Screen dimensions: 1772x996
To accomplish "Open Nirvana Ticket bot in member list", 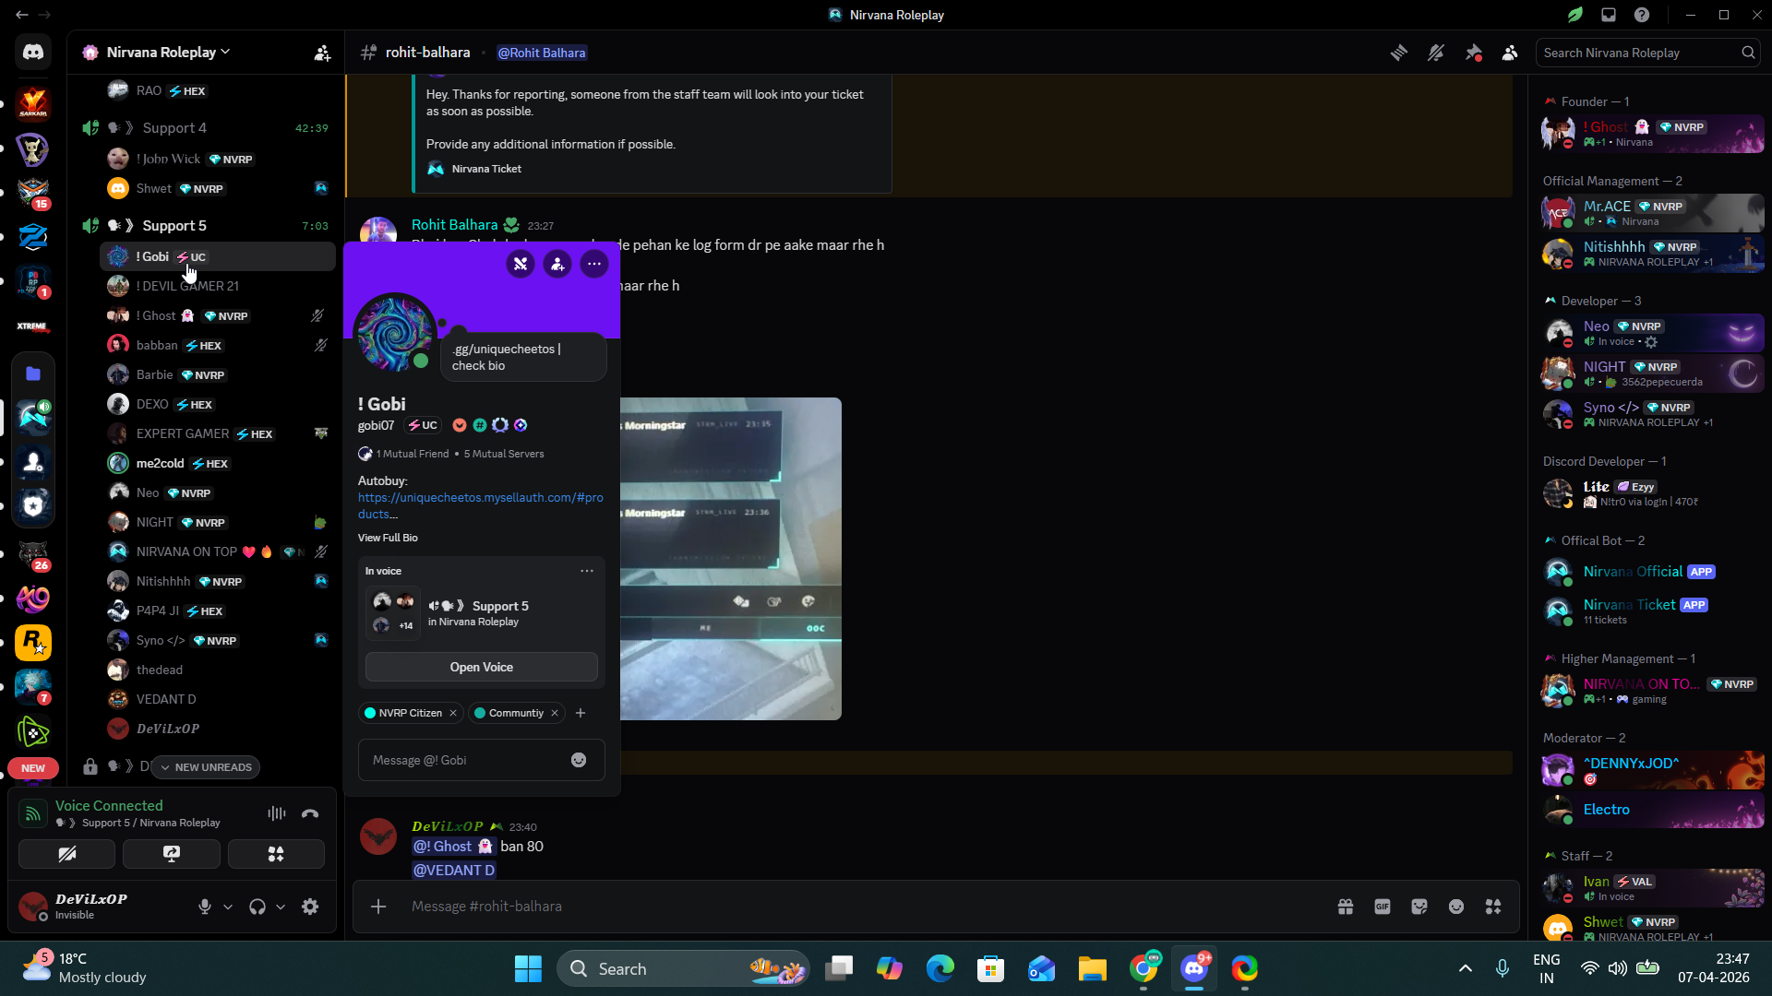I will coord(1652,611).
